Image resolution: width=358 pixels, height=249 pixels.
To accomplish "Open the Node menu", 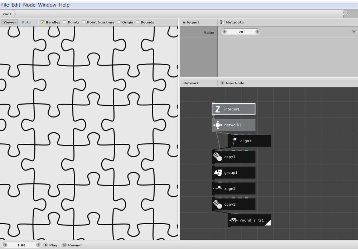I will pyautogui.click(x=29, y=5).
